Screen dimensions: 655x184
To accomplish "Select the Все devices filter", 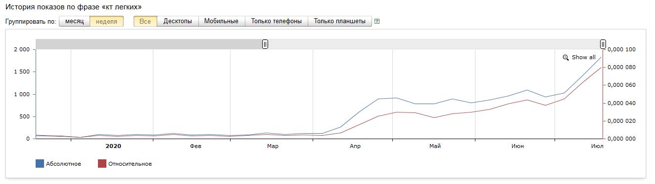I will pyautogui.click(x=145, y=21).
